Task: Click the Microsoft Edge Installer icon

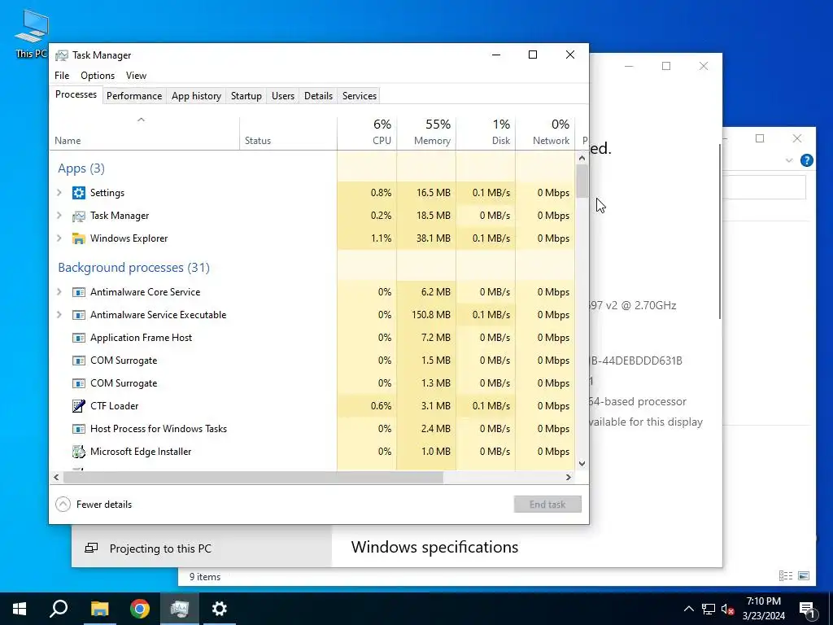Action: (79, 452)
